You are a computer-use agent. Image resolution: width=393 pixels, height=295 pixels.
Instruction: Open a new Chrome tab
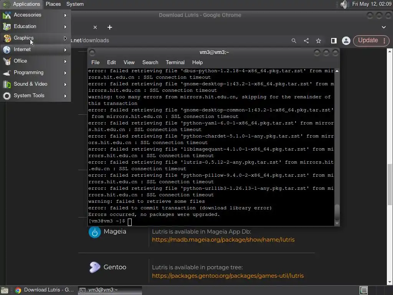coord(110,27)
